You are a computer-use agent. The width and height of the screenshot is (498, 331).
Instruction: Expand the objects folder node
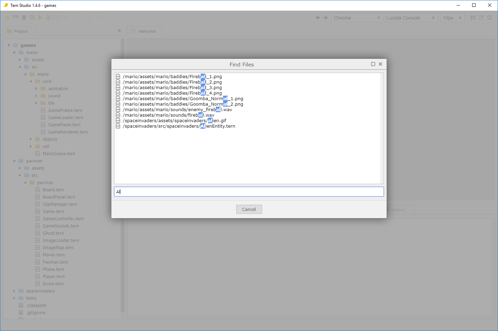(31, 139)
